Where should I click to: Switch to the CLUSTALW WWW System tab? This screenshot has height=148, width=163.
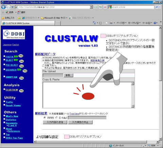[28, 23]
